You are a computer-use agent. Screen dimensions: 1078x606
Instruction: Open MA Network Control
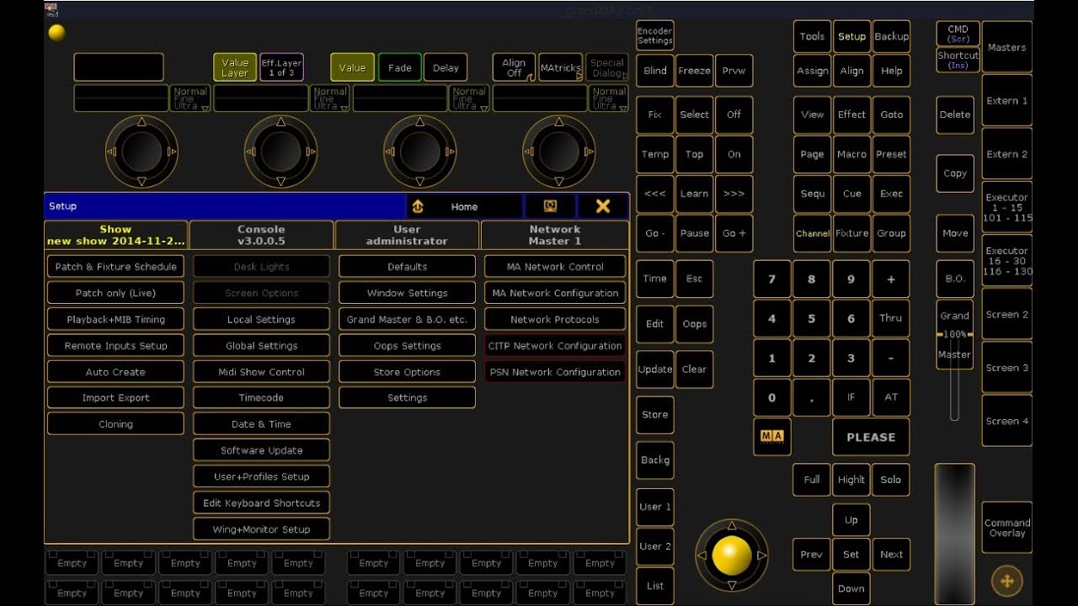pos(555,267)
